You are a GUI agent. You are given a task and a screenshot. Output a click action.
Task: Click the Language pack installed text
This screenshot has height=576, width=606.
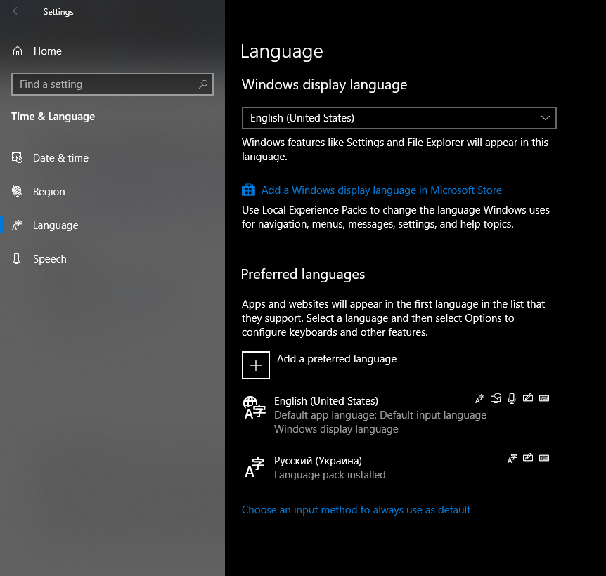click(330, 474)
